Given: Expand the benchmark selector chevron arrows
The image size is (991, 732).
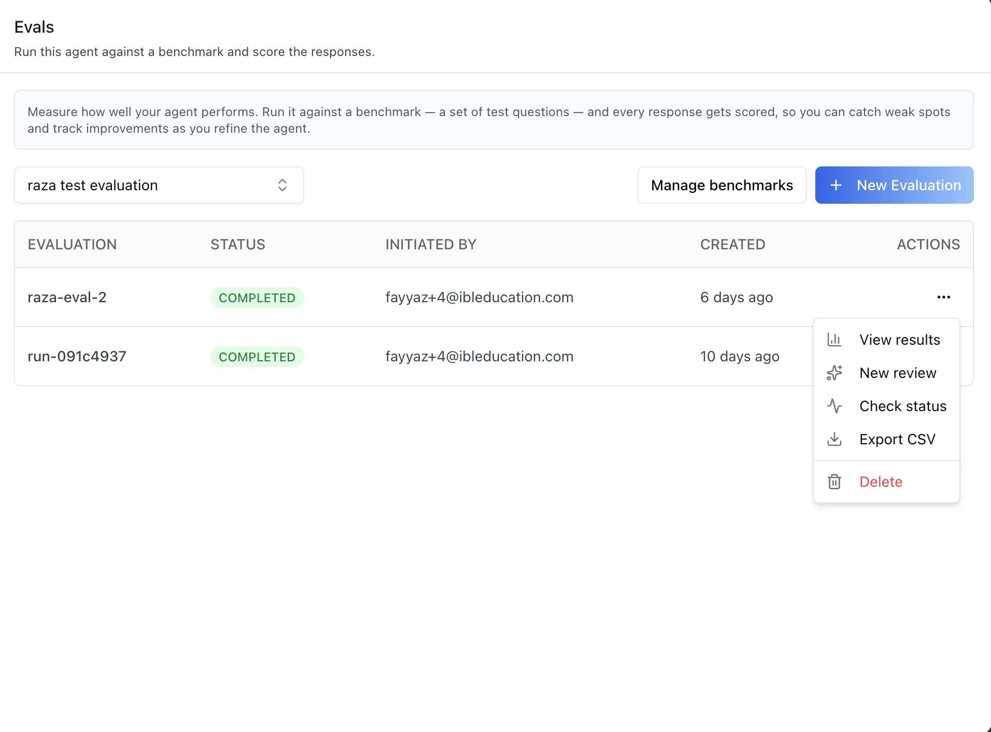Looking at the screenshot, I should pyautogui.click(x=282, y=185).
